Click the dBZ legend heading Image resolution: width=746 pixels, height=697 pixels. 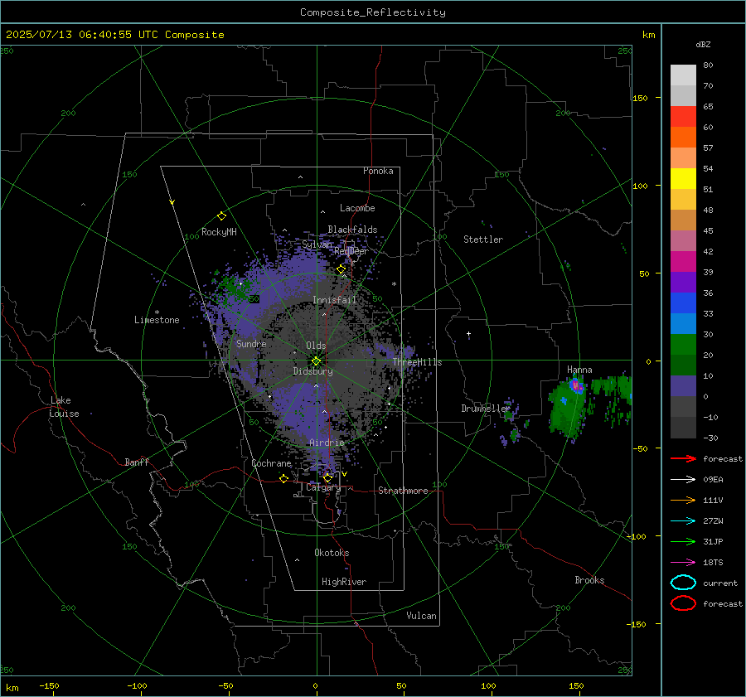pyautogui.click(x=703, y=44)
